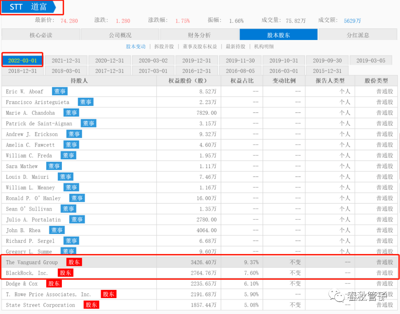Viewport: 400px width, 314px height.
Task: Go to 董事及股东权益 section
Action: [x=200, y=46]
